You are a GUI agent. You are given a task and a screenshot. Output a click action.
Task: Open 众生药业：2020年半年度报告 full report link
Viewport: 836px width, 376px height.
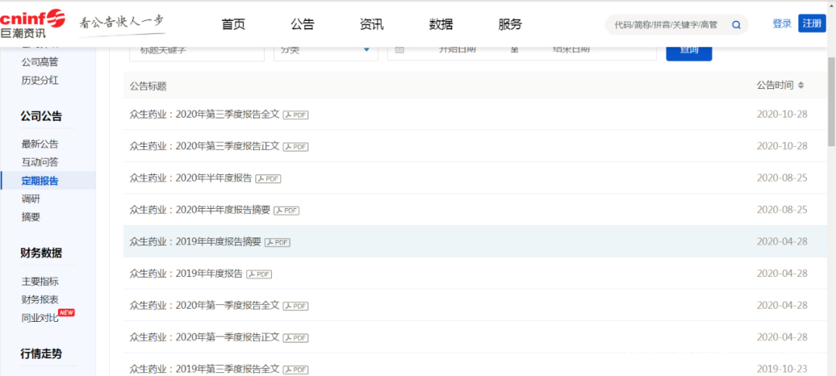(191, 178)
